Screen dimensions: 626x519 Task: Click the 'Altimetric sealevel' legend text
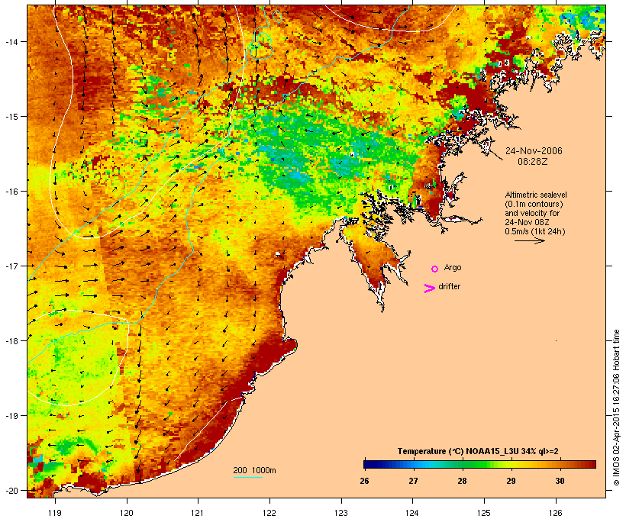pos(536,195)
